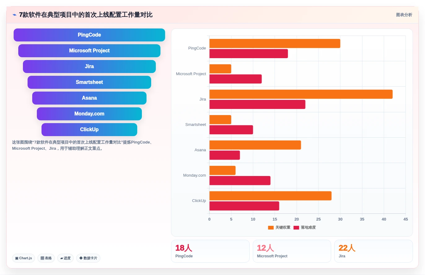This screenshot has width=425, height=275.
Task: Click the x-axis tick label 45
Action: point(405,219)
